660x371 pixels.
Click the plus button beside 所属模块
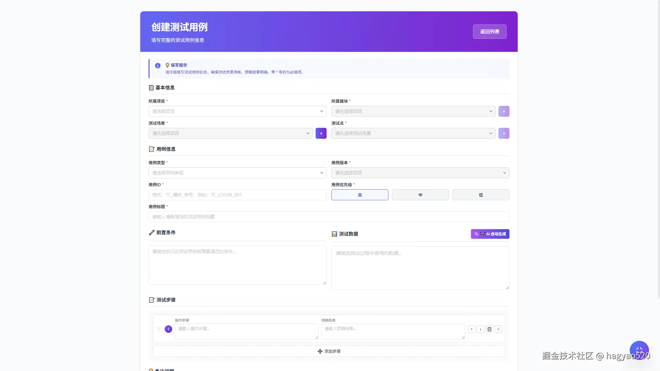504,111
